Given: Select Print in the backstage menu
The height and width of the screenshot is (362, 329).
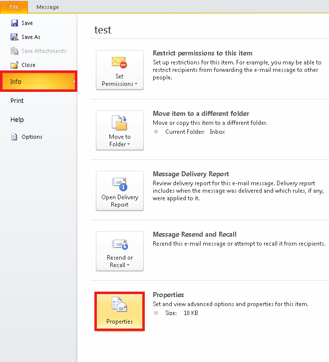Looking at the screenshot, I should pyautogui.click(x=17, y=101).
